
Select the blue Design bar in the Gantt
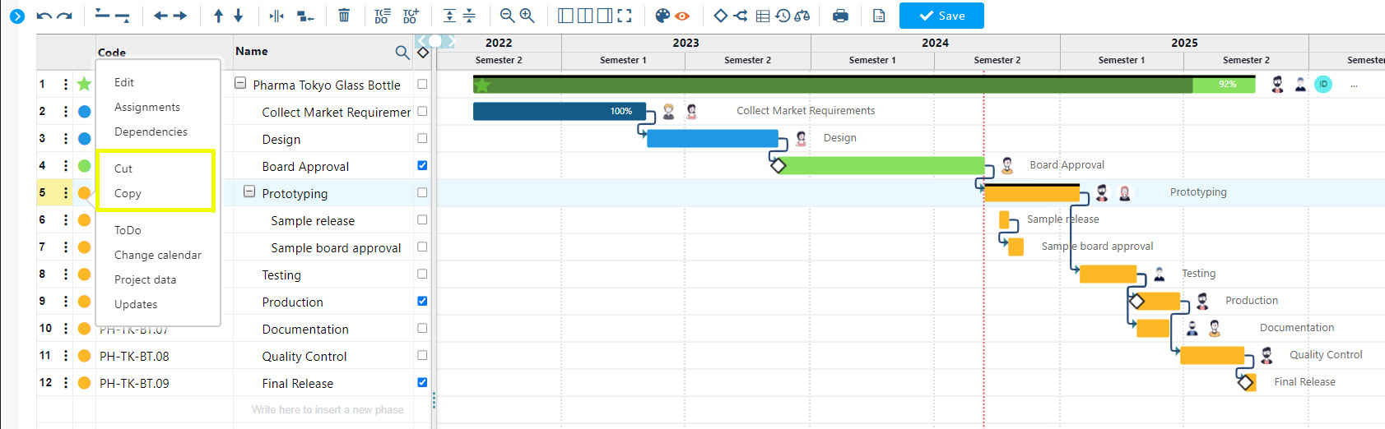point(713,138)
